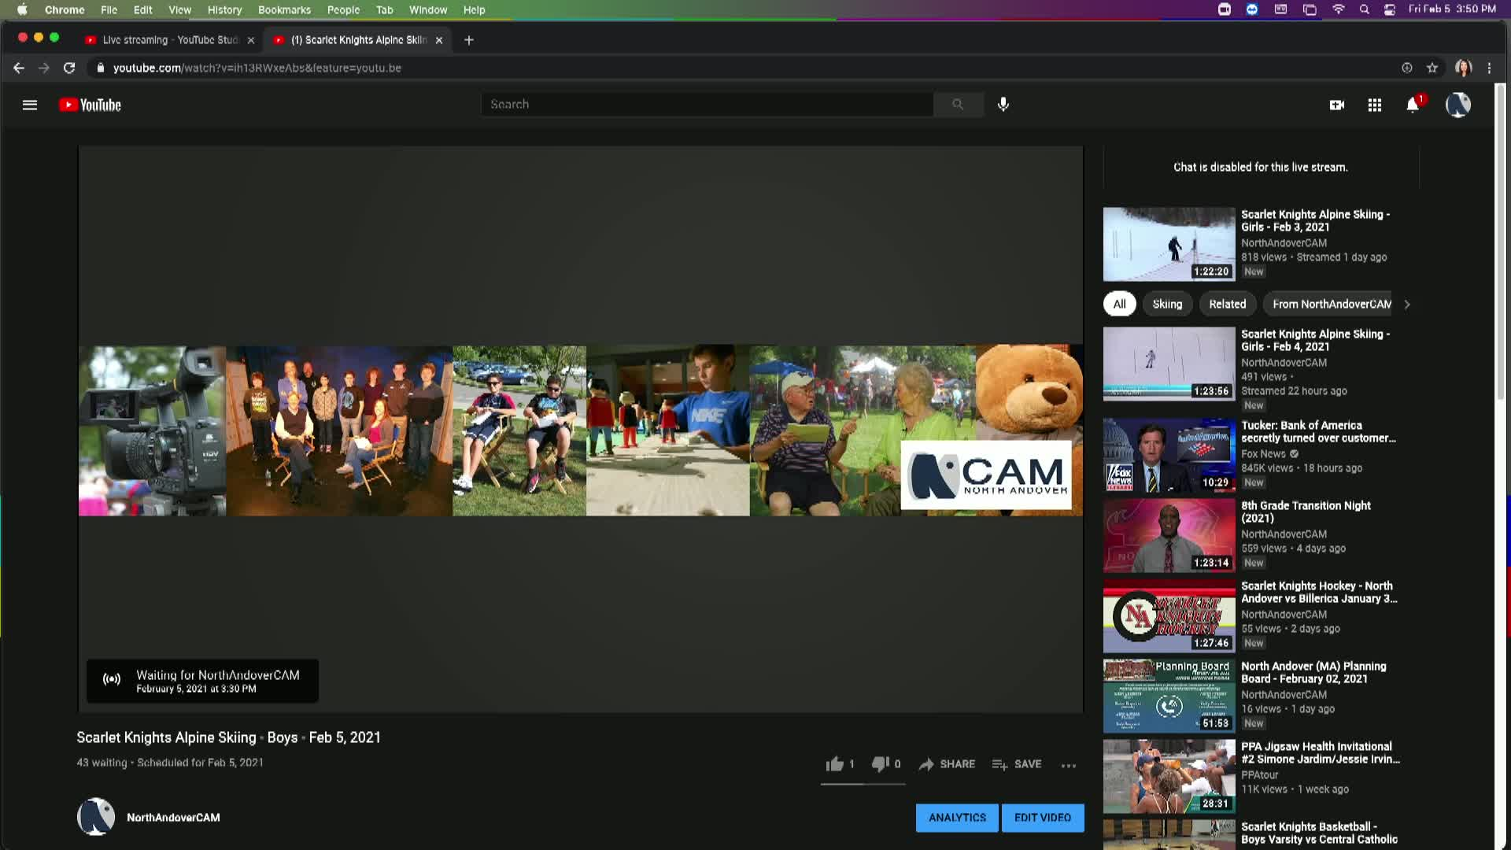
Task: Open Scarlet Knights Hockey video title
Action: 1319,592
